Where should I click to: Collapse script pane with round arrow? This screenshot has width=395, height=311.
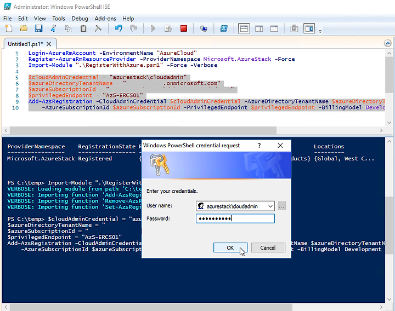point(388,43)
